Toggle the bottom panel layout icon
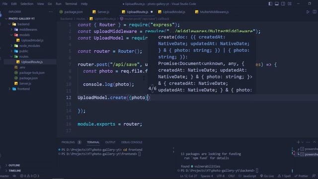 point(277,3)
